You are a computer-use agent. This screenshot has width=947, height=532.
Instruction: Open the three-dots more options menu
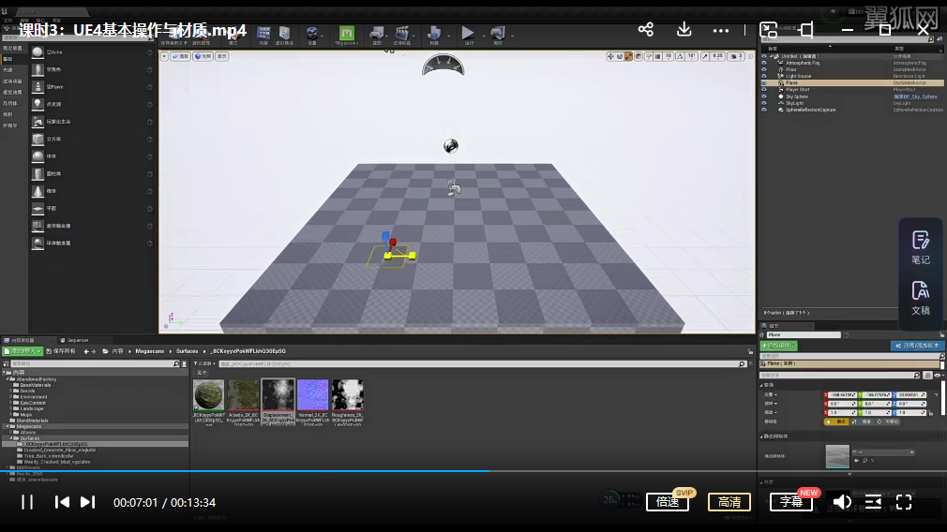(x=720, y=30)
